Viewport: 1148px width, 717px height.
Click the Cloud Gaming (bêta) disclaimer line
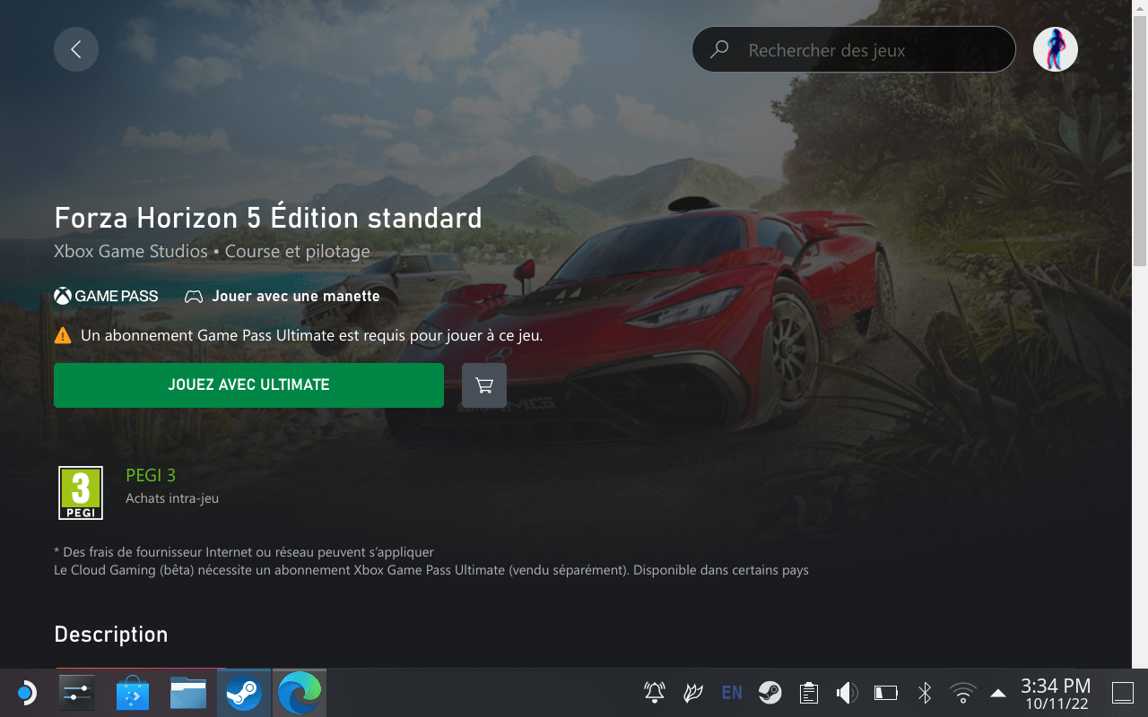coord(431,570)
